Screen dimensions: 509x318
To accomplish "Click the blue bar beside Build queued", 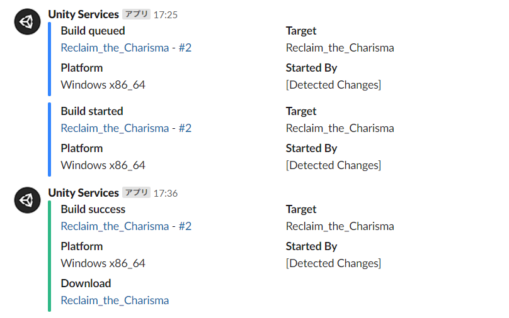I will click(x=50, y=58).
